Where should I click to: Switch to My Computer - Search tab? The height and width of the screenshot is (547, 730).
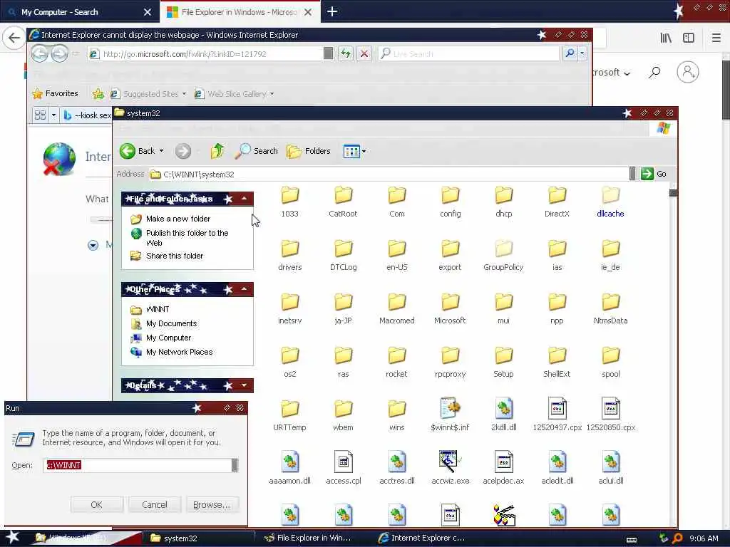click(x=79, y=12)
